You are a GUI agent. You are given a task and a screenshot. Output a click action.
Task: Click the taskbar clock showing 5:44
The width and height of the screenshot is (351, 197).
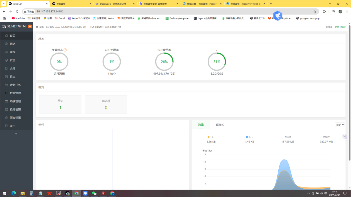coord(334,193)
